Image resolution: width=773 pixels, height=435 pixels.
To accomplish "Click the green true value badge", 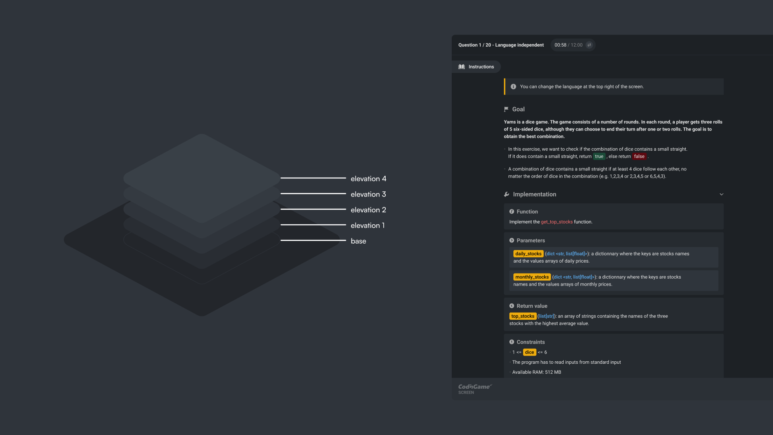I will 599,156.
